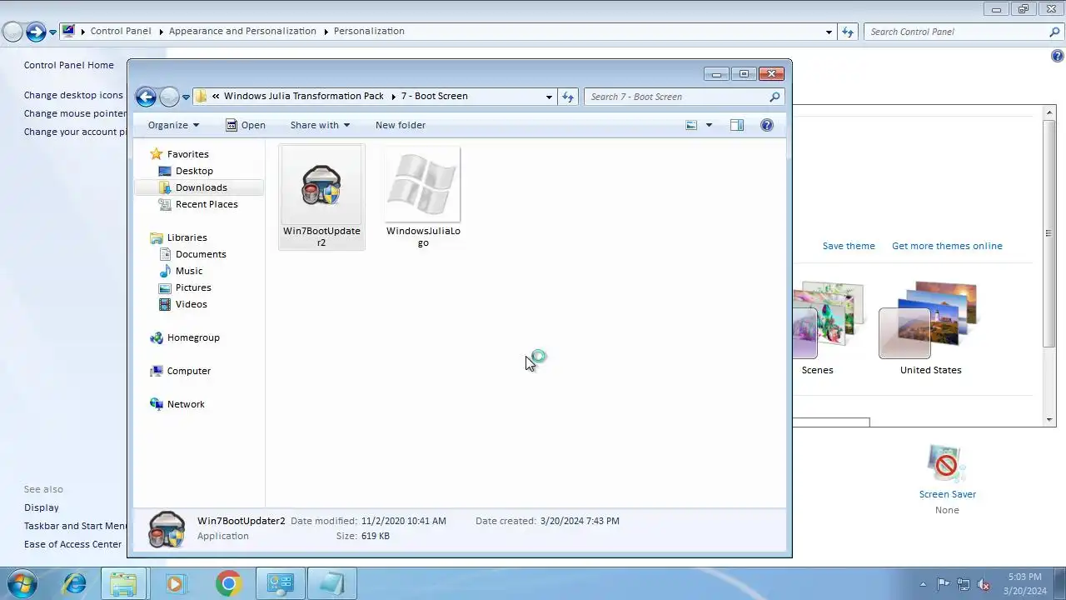The width and height of the screenshot is (1066, 600).
Task: Launch Google Chrome from taskbar
Action: click(228, 584)
